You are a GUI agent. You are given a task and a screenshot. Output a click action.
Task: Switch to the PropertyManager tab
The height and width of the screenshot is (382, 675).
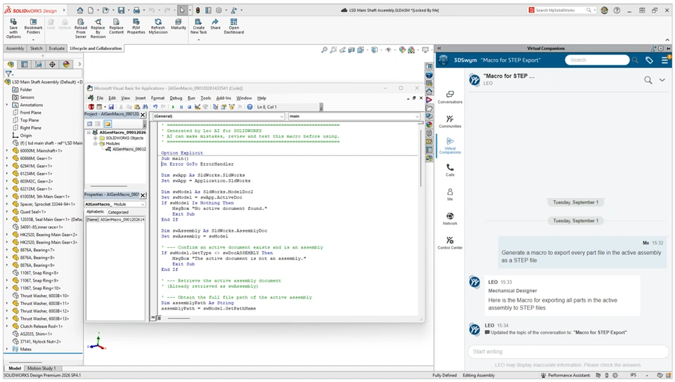coord(25,65)
